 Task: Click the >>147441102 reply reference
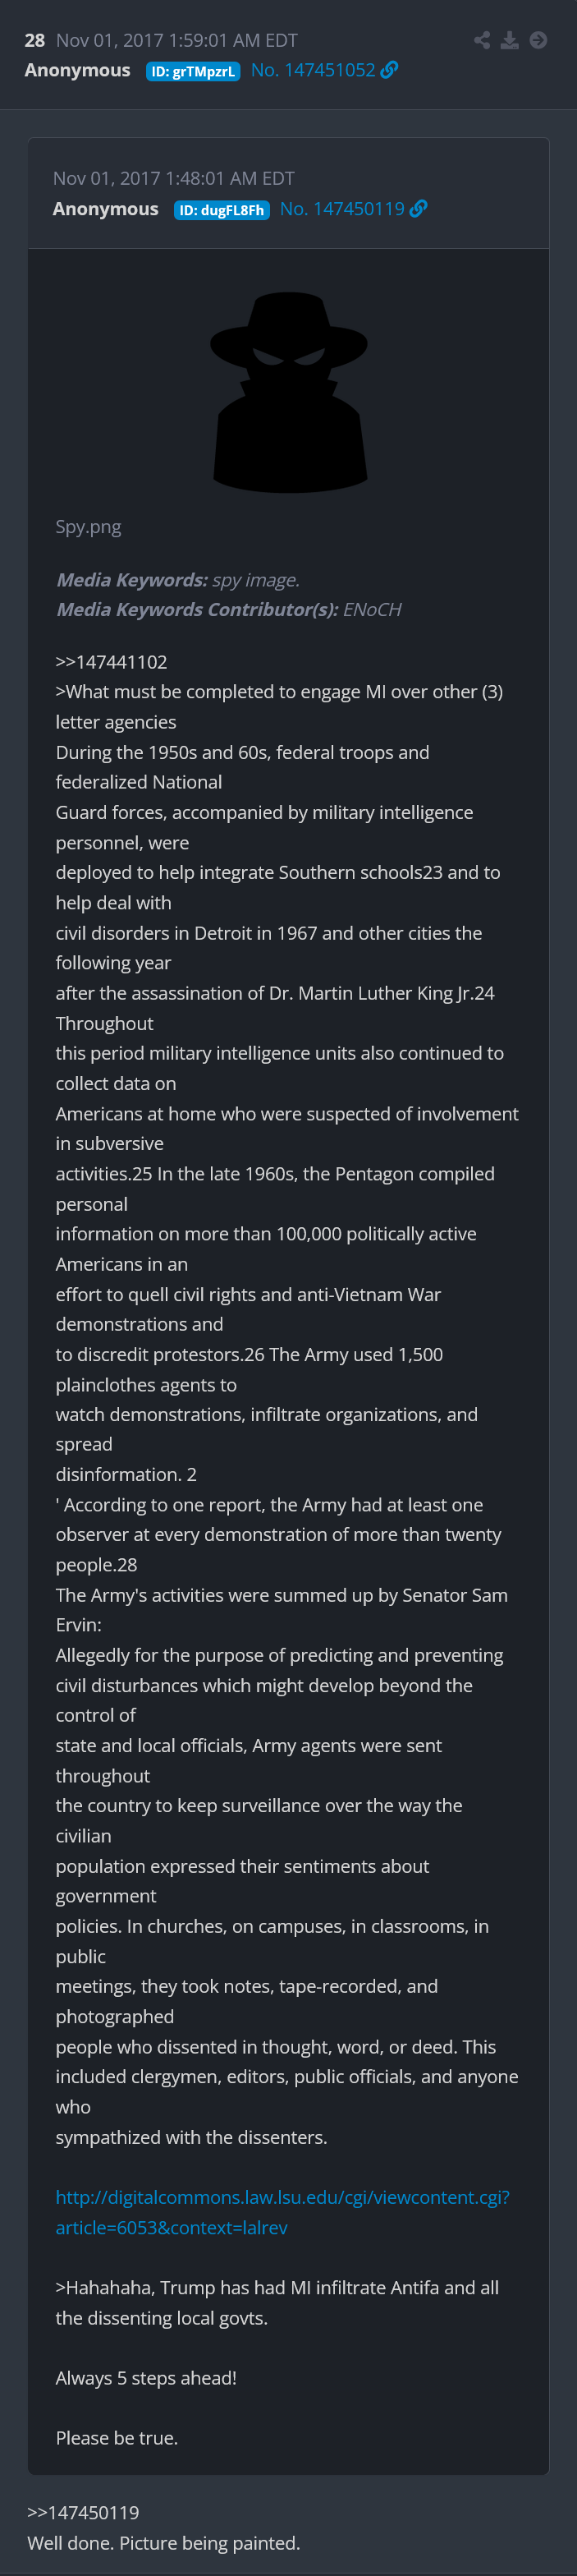(x=111, y=662)
